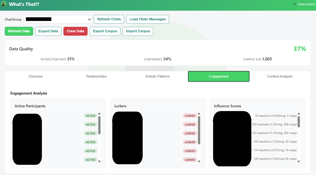Click the scroll up arrow in Influence Scores
This screenshot has width=316, height=175.
tap(299, 114)
